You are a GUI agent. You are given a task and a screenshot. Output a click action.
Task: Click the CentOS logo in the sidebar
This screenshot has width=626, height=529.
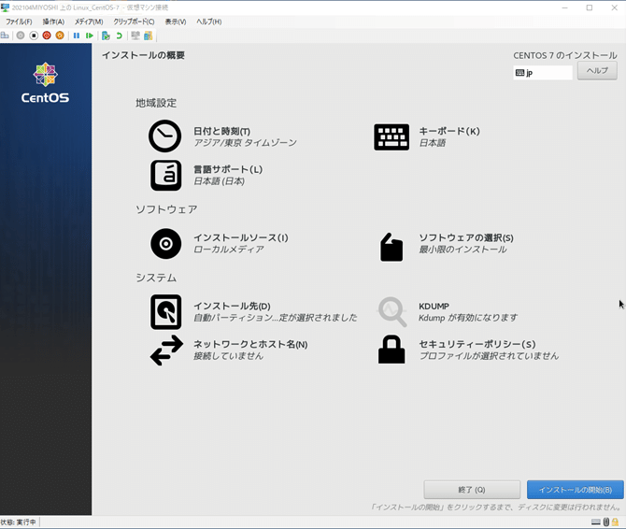(x=45, y=82)
